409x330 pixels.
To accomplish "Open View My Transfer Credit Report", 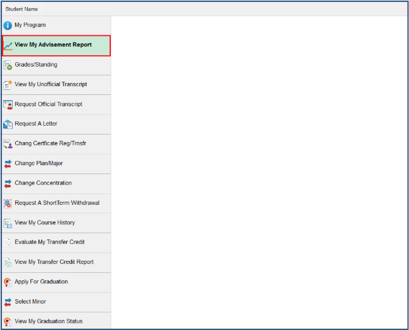I will tap(54, 262).
